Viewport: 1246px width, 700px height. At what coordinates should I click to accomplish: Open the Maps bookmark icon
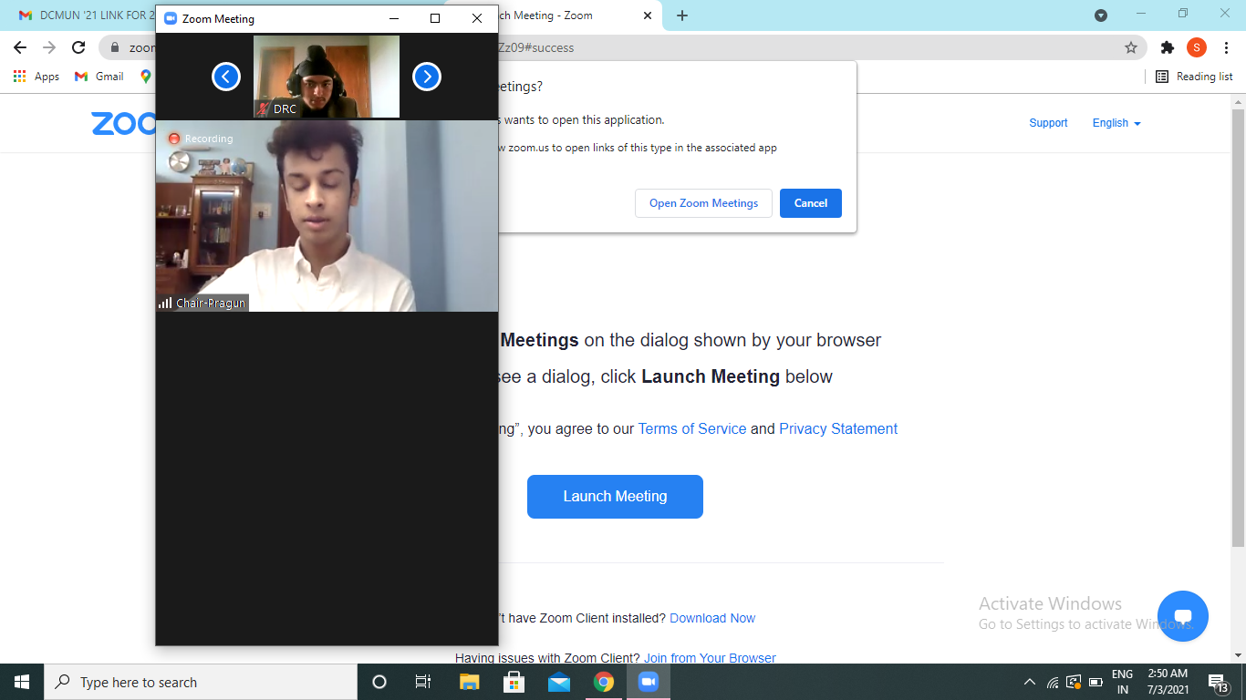point(146,77)
